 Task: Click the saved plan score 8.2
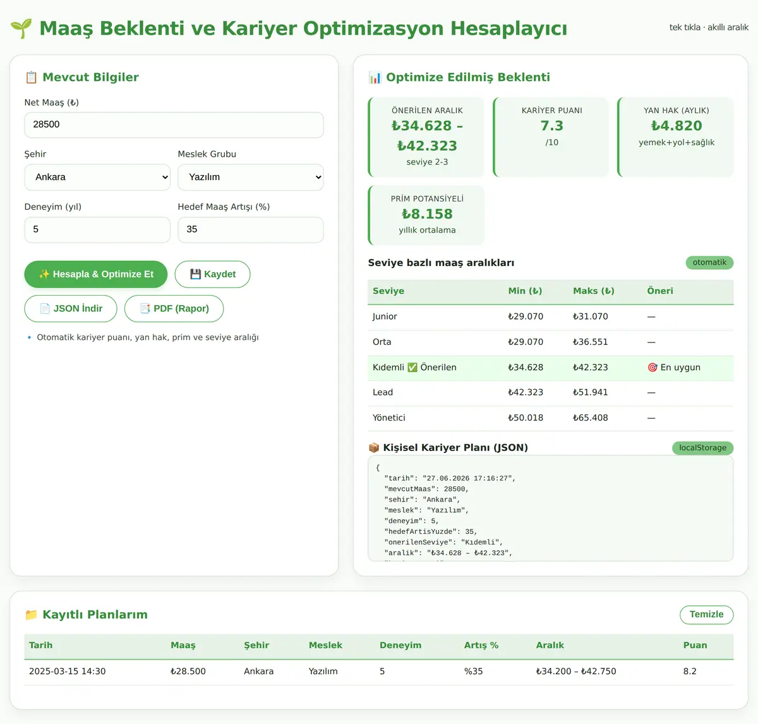[x=690, y=672]
